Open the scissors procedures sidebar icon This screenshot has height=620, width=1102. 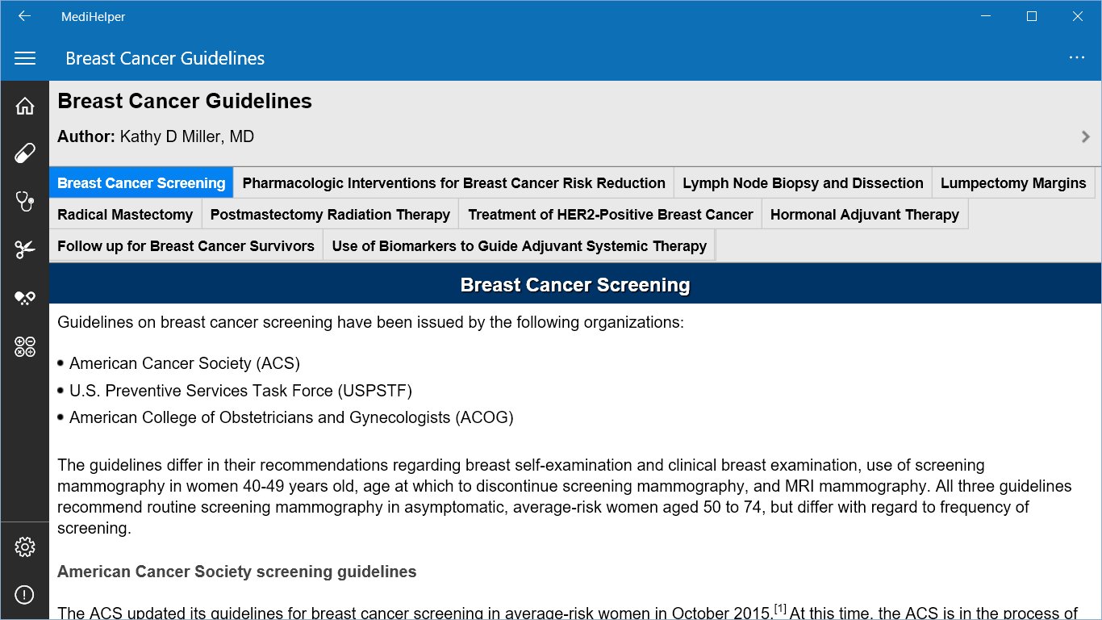click(x=25, y=249)
